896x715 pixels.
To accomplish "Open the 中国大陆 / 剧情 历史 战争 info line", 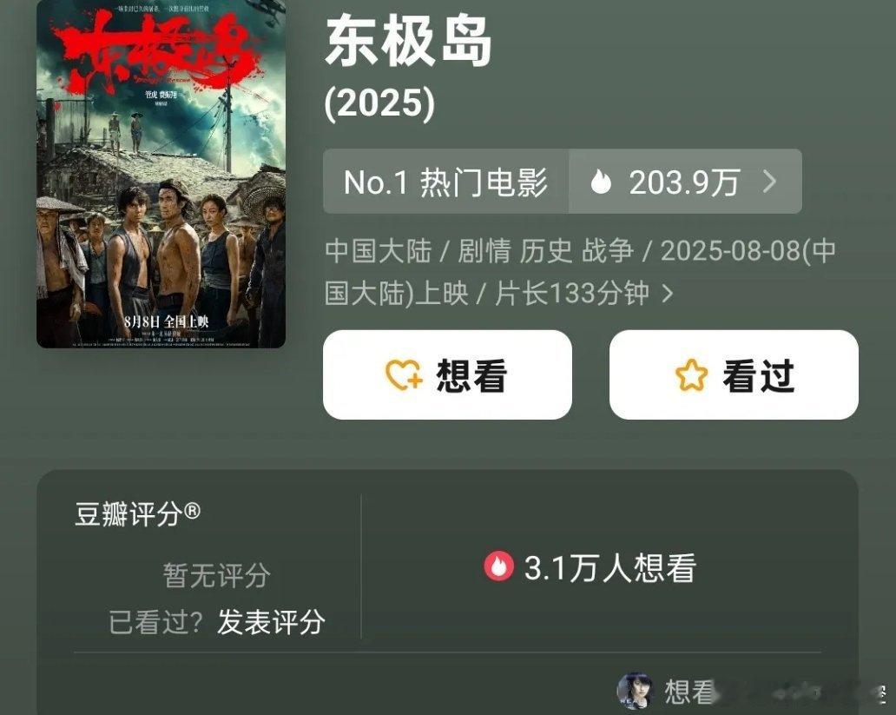I will [x=580, y=272].
